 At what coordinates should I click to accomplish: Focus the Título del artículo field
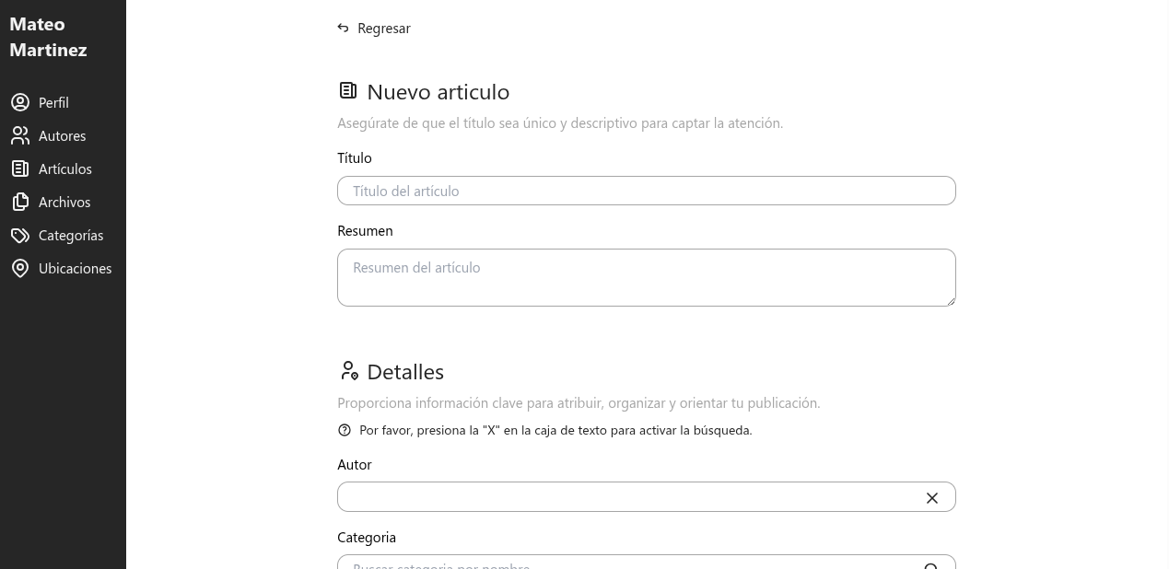click(646, 191)
